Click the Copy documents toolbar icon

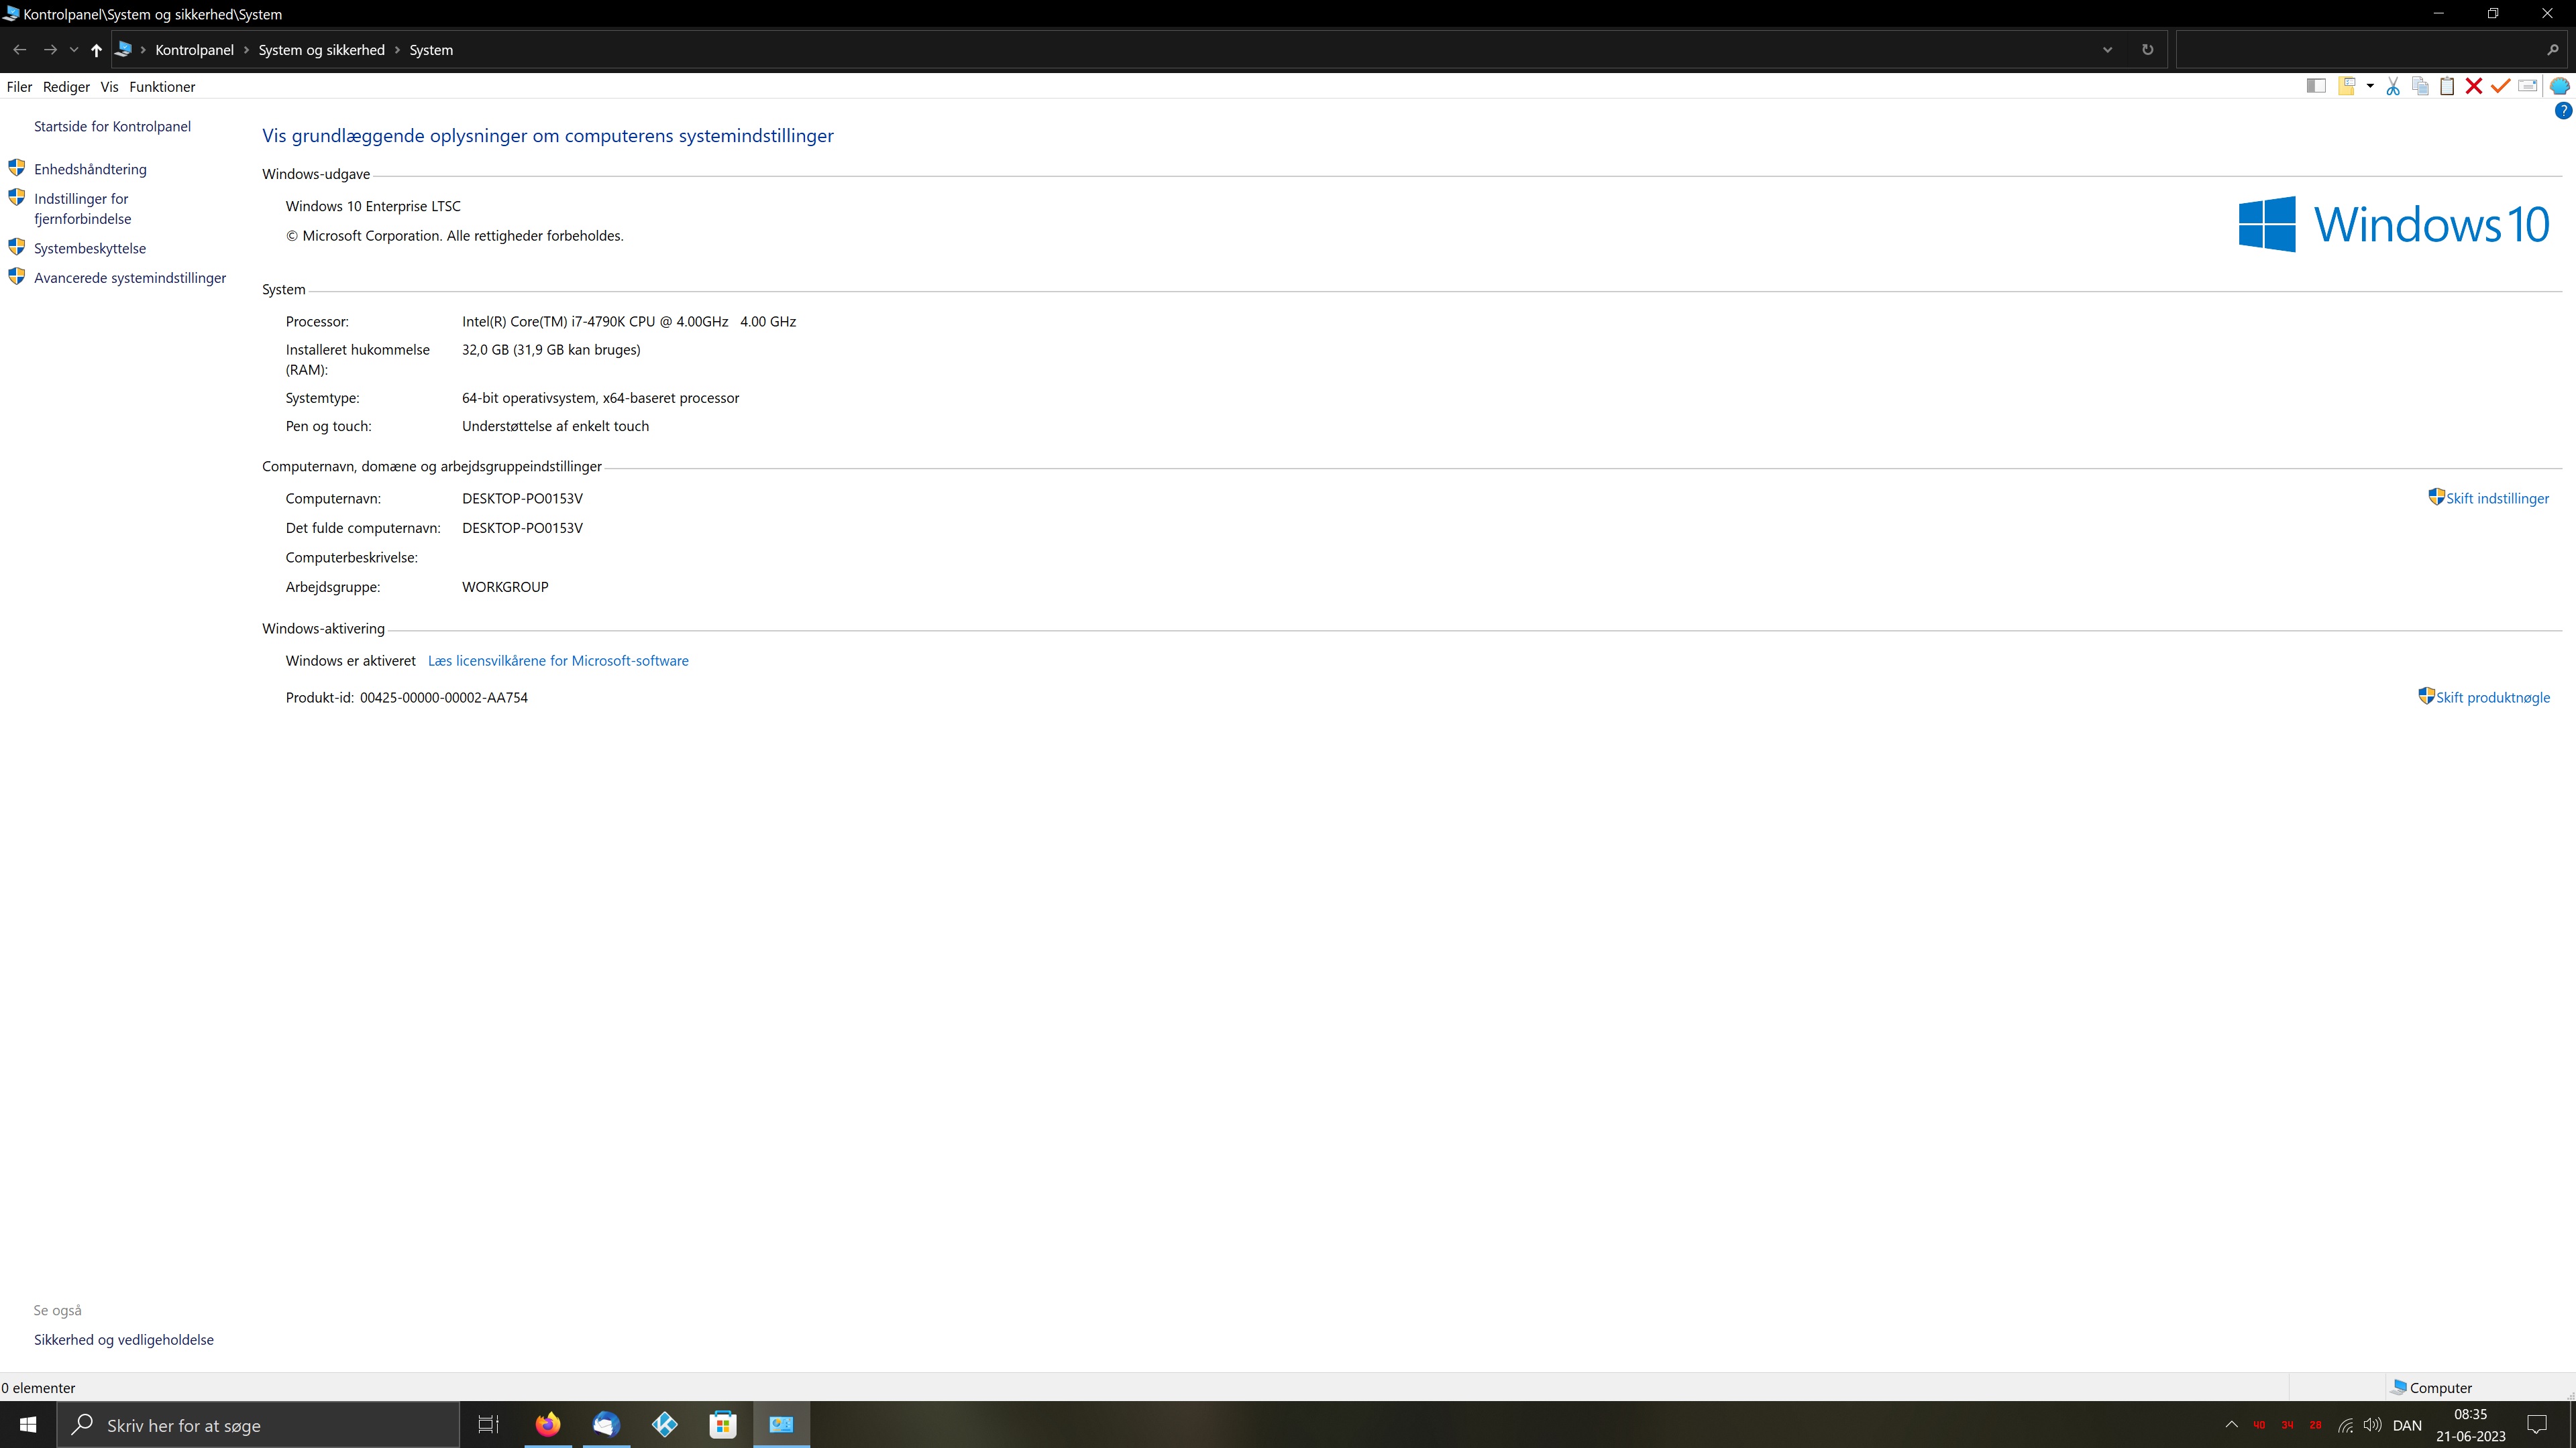2420,87
